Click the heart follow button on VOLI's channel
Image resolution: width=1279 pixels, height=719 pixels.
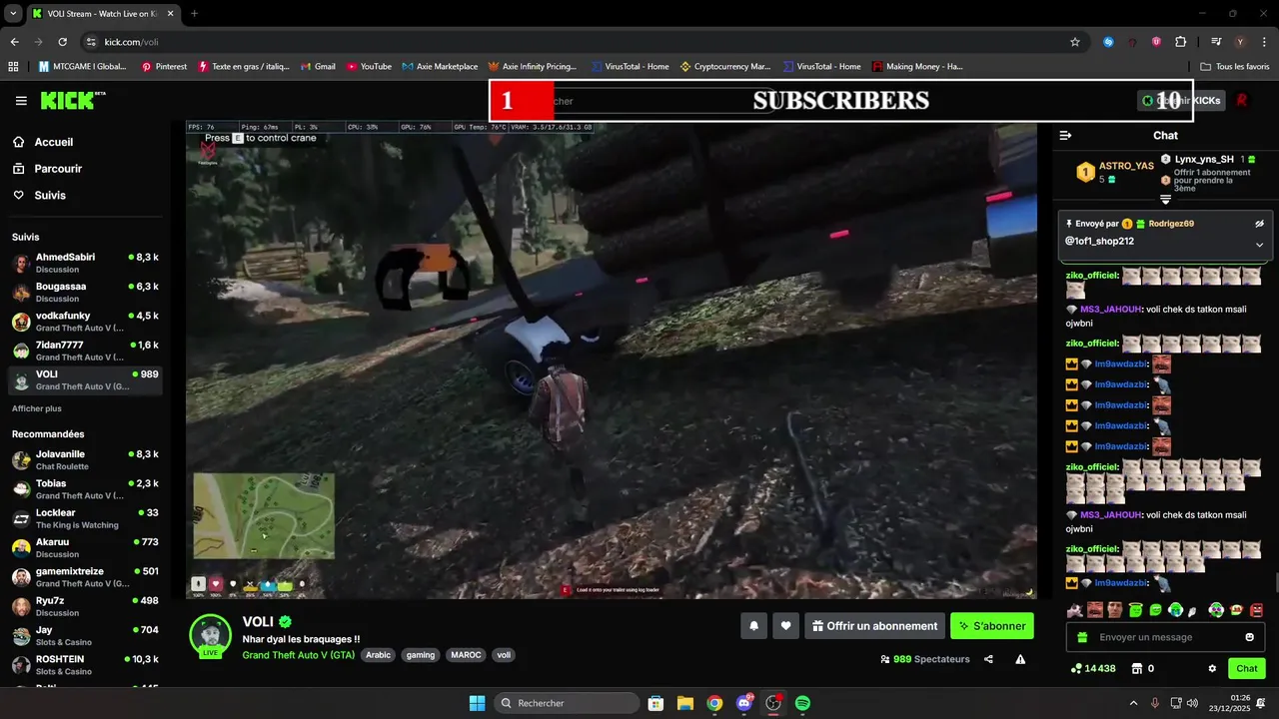pos(786,626)
